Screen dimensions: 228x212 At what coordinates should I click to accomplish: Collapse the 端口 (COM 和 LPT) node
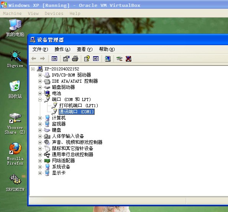pos(40,99)
